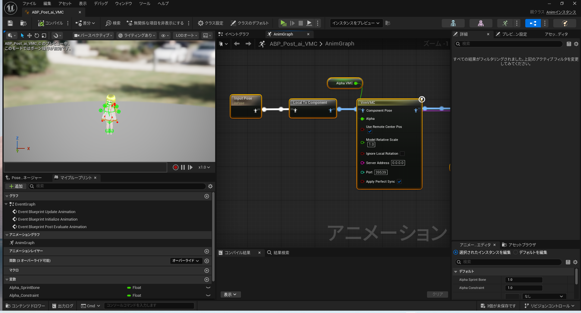Navigate back in the graph history

(237, 44)
